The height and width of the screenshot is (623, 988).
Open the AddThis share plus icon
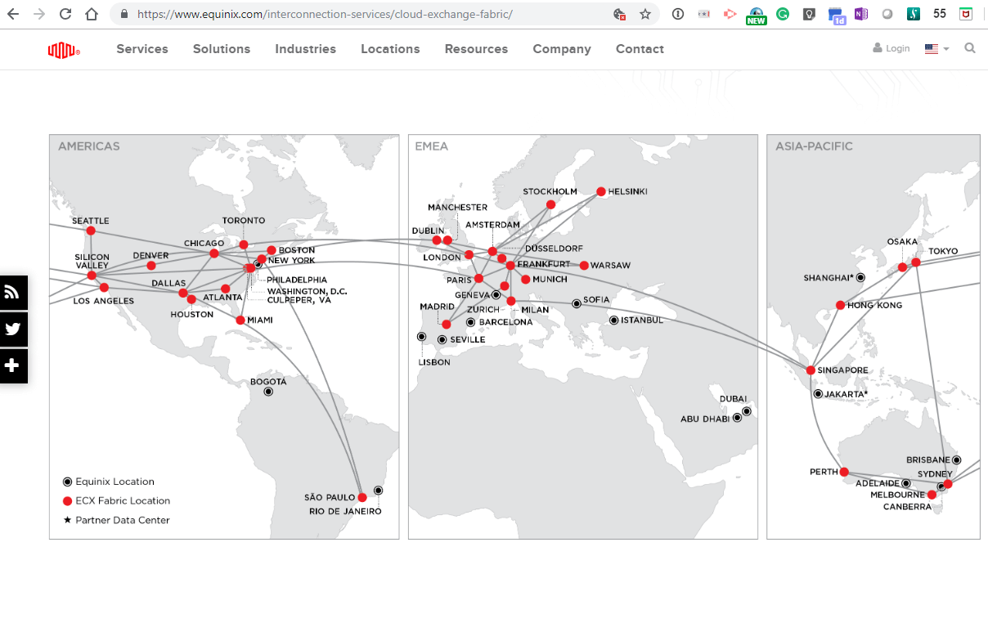(x=13, y=365)
